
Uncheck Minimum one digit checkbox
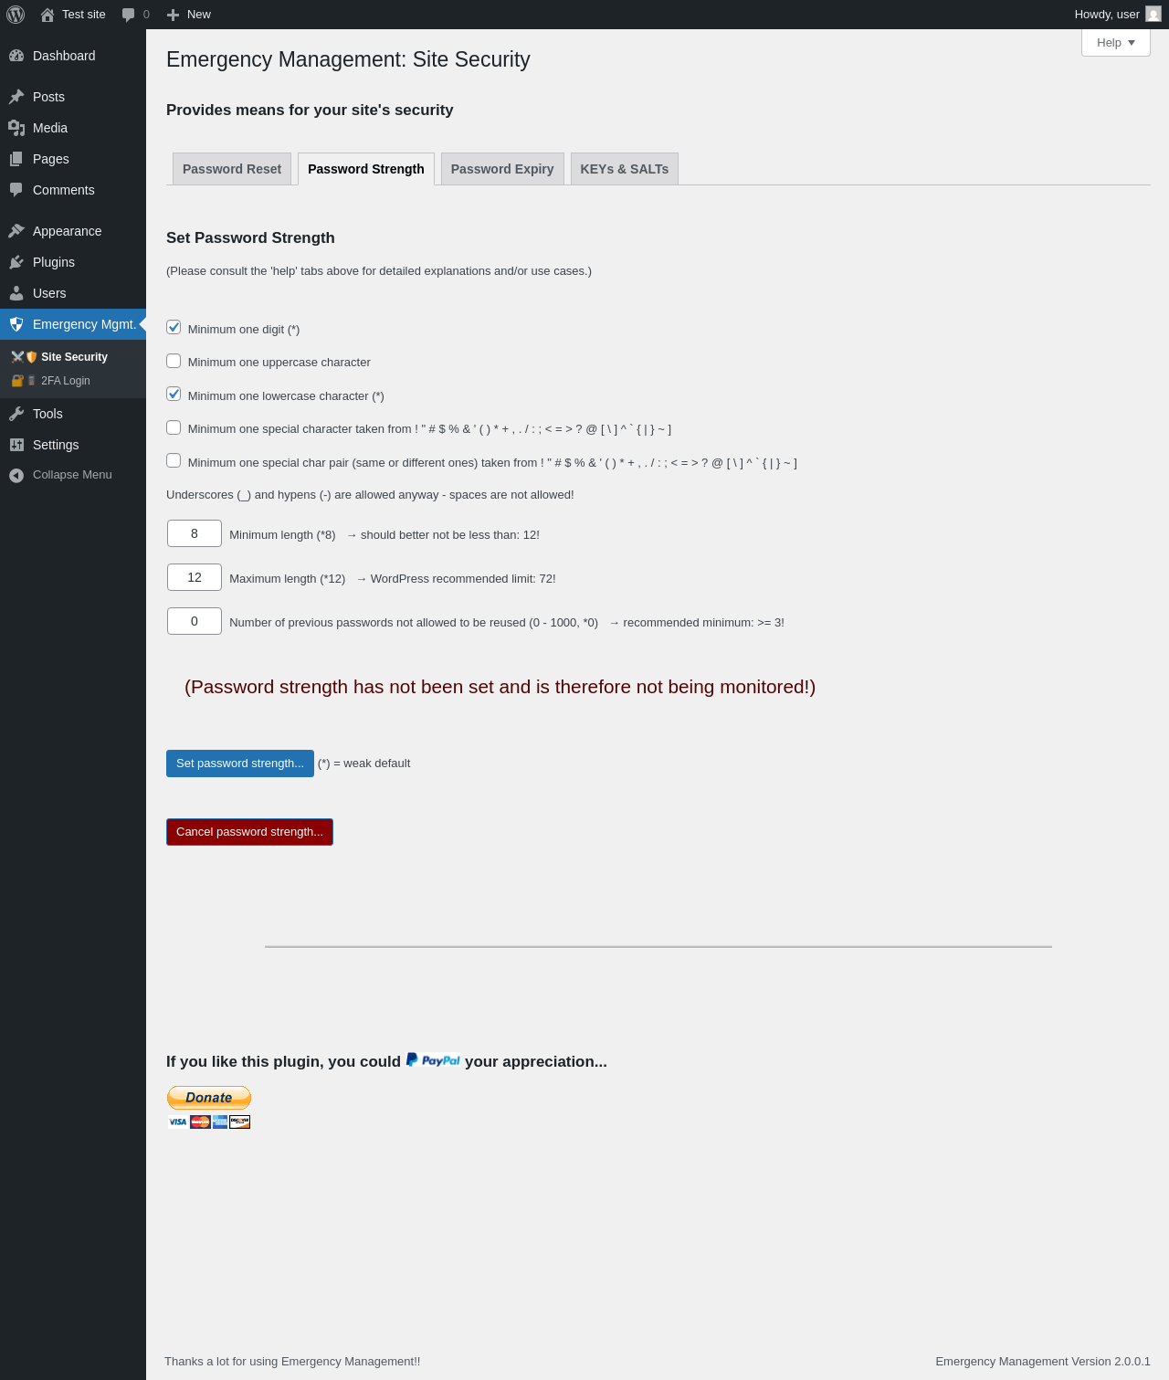[x=174, y=327]
